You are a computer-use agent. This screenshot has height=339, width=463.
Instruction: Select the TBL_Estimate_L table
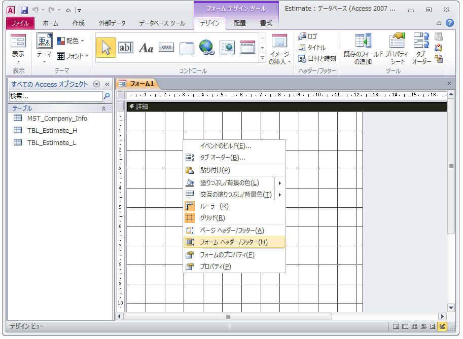52,142
